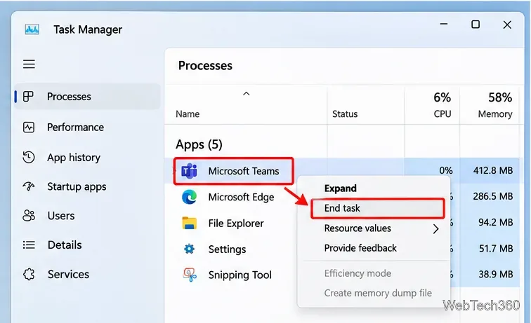Screen dimensions: 531x323
Task: Sort by the CPU column header
Action: click(x=442, y=114)
